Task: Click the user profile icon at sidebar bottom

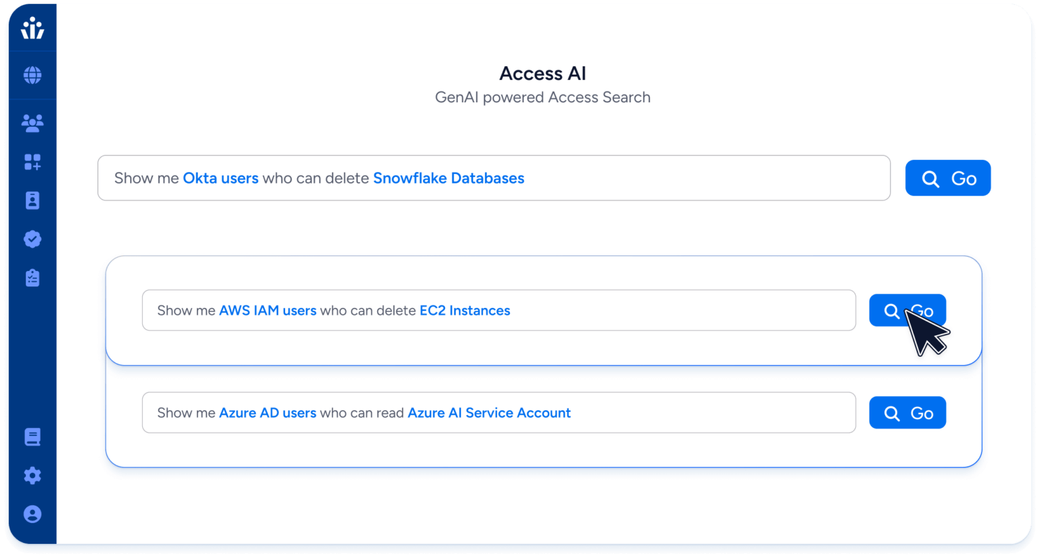Action: [x=32, y=514]
